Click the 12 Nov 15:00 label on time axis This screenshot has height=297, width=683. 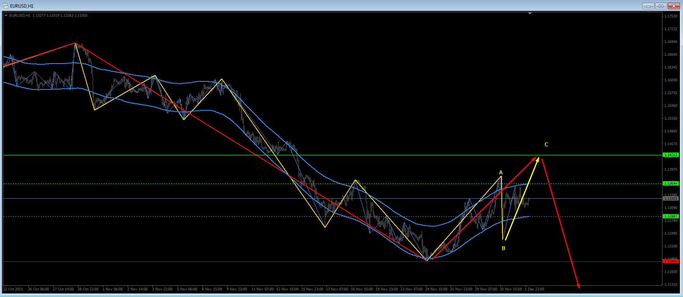tap(288, 289)
